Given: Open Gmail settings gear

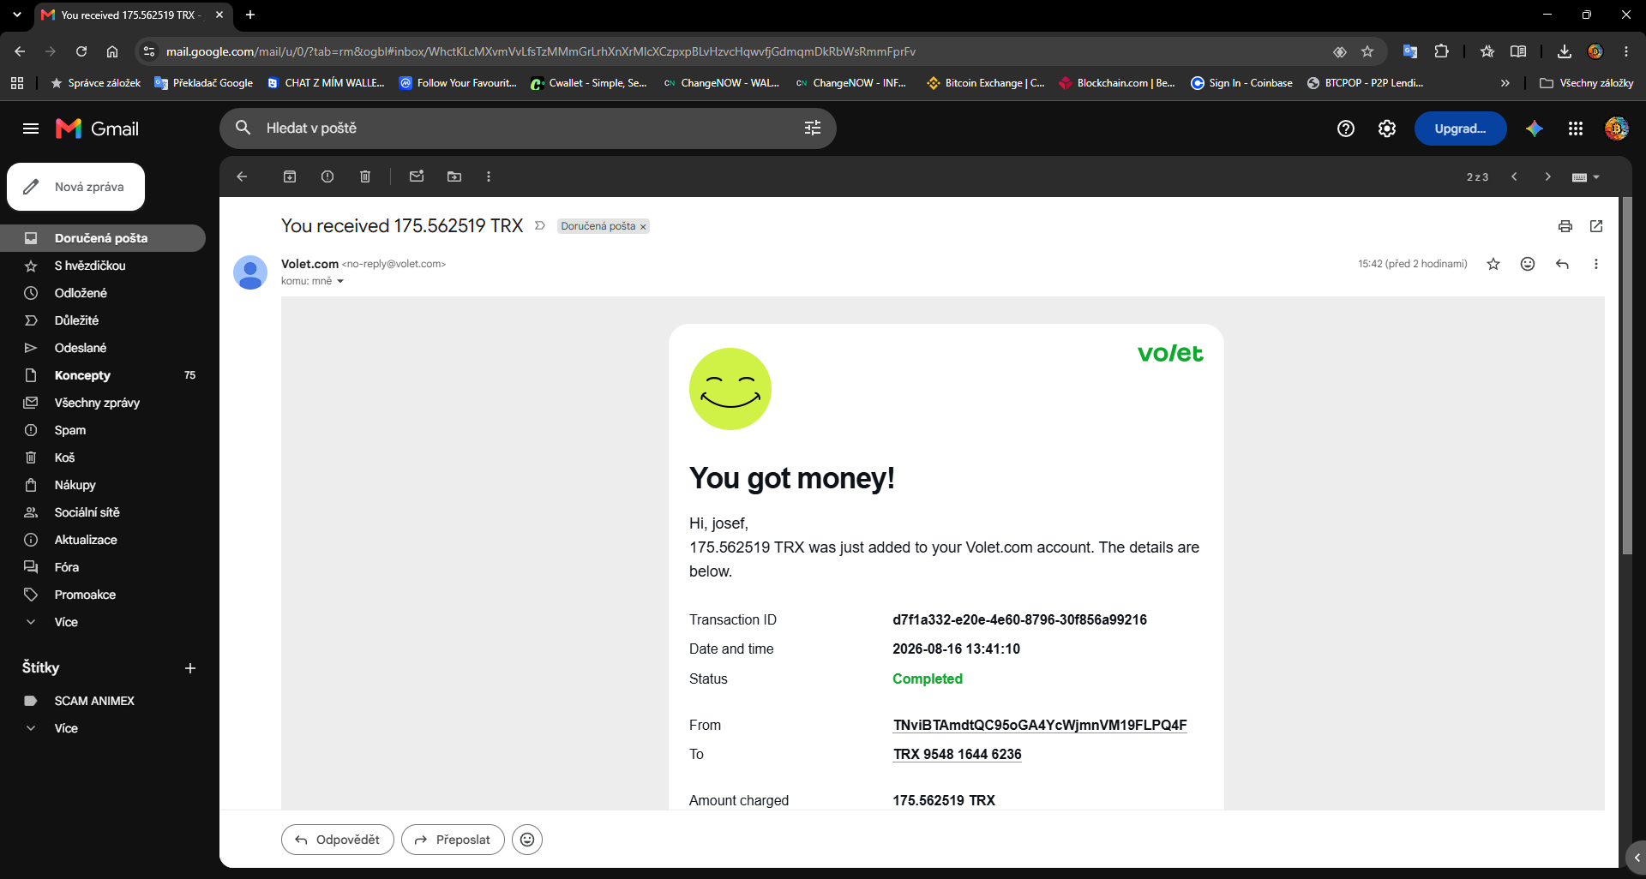Looking at the screenshot, I should click(1387, 129).
